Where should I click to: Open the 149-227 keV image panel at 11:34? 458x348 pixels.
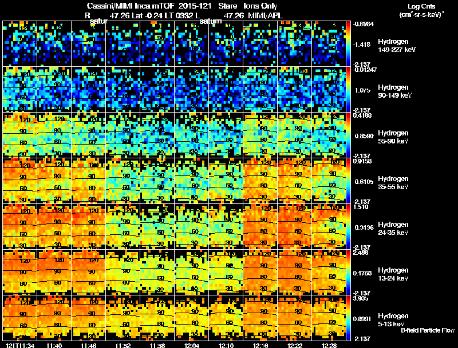[x=20, y=43]
